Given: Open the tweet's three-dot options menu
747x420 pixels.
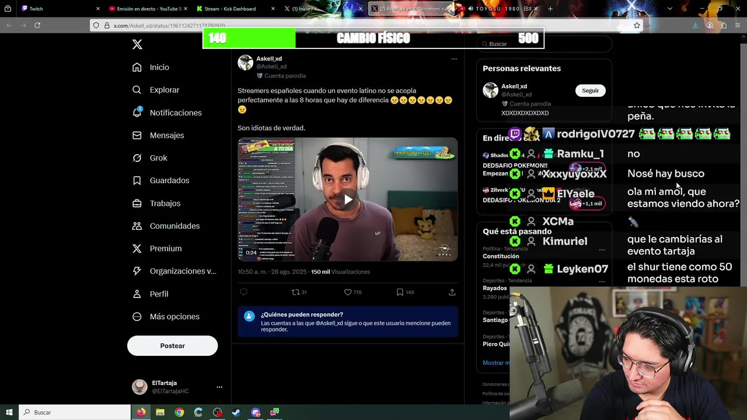Looking at the screenshot, I should 454,59.
